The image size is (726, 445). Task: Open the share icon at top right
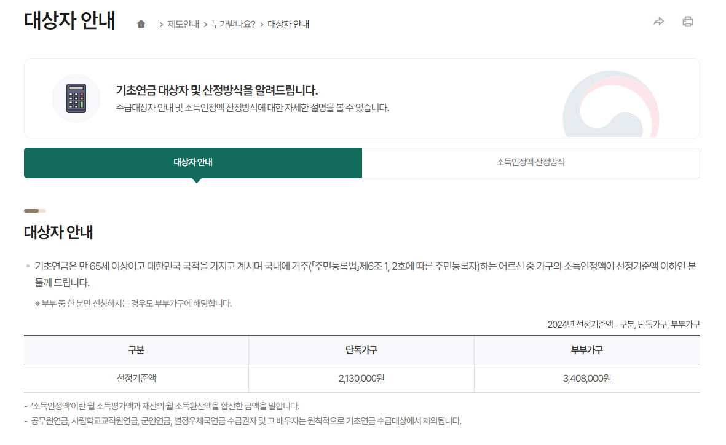(658, 20)
